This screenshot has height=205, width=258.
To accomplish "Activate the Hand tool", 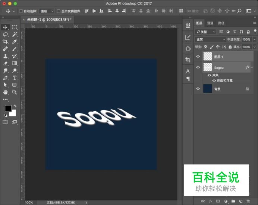I will coord(5,92).
